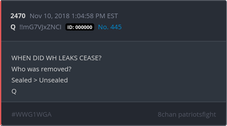
Task: Click the post number 2470
Action: pos(18,16)
